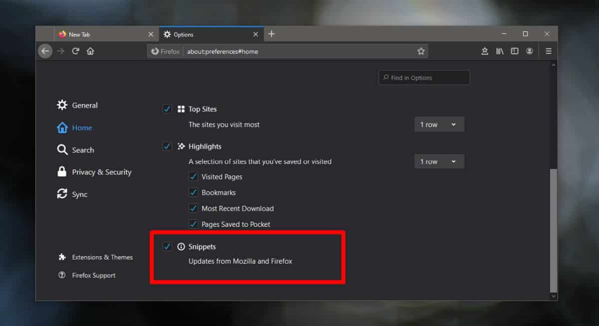Open the Privacy & Security category label

point(102,172)
